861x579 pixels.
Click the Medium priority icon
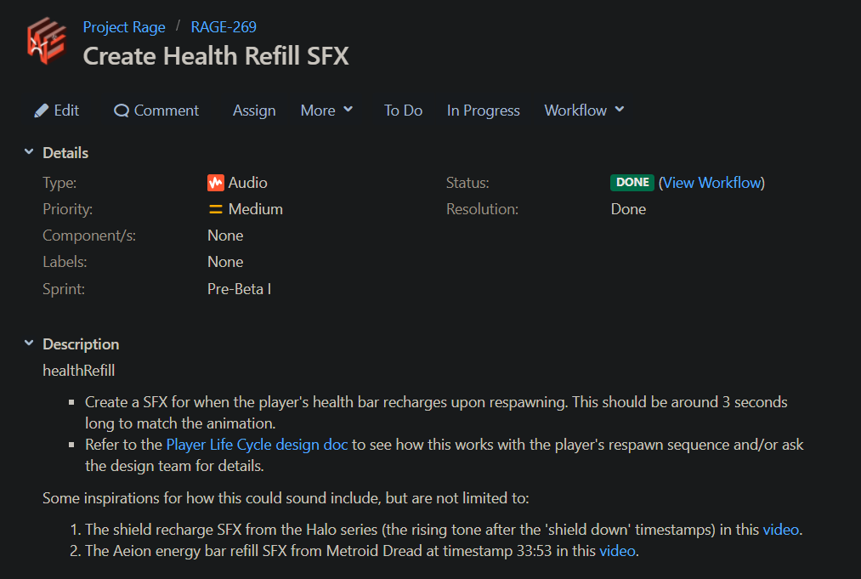coord(216,209)
